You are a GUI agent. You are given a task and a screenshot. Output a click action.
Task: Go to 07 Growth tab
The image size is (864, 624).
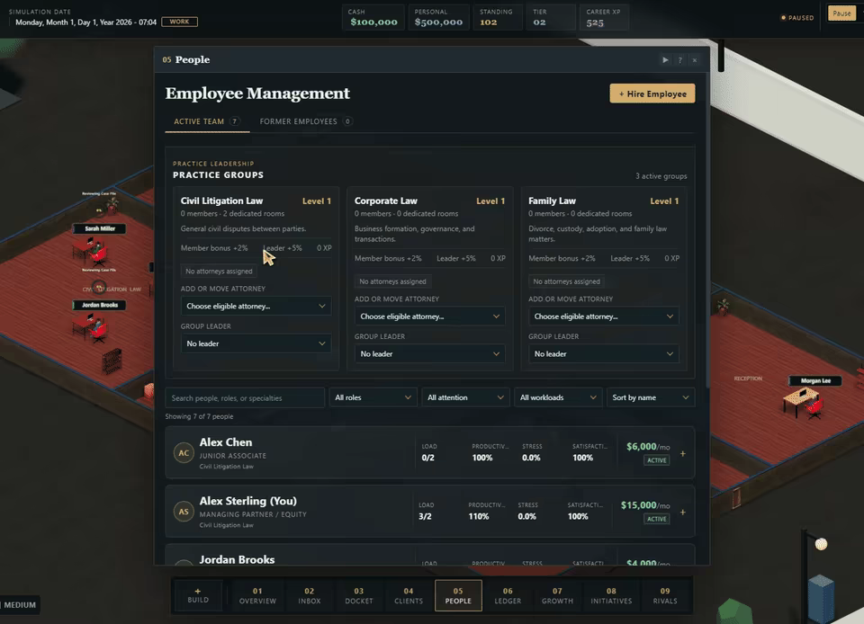click(x=557, y=595)
